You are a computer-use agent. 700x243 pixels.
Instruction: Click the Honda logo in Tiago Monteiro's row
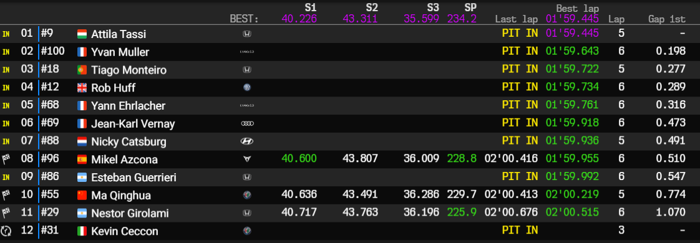click(x=246, y=70)
